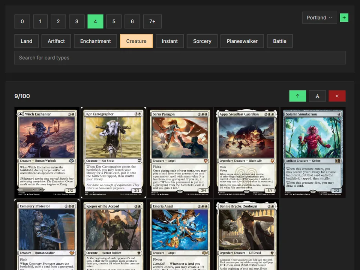Toggle mana value 3 filter
Image resolution: width=360 pixels, height=270 pixels.
pyautogui.click(x=76, y=21)
